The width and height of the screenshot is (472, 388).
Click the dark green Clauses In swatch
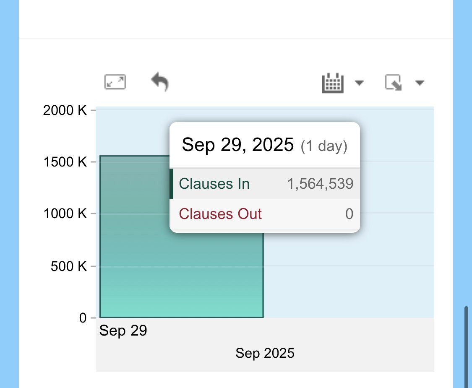pyautogui.click(x=171, y=184)
